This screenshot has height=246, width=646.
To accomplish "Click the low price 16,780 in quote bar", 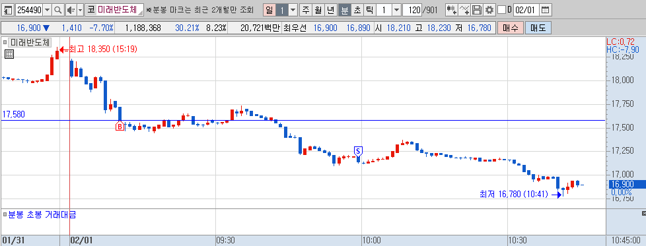I will pyautogui.click(x=479, y=28).
